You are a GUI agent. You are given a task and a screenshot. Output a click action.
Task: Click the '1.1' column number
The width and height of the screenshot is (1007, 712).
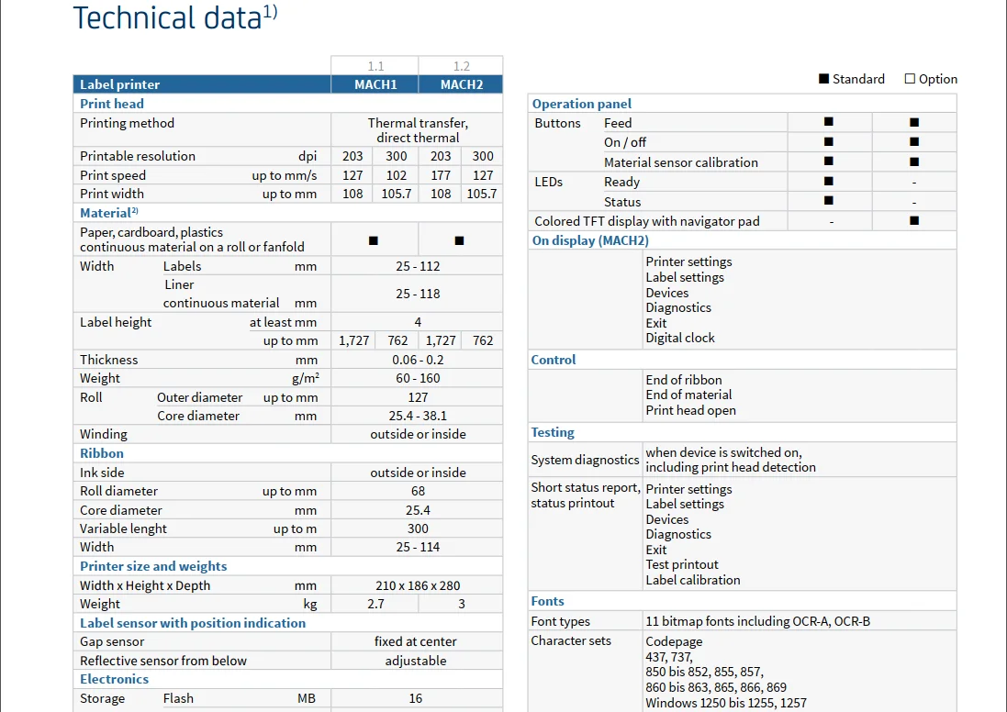[375, 66]
